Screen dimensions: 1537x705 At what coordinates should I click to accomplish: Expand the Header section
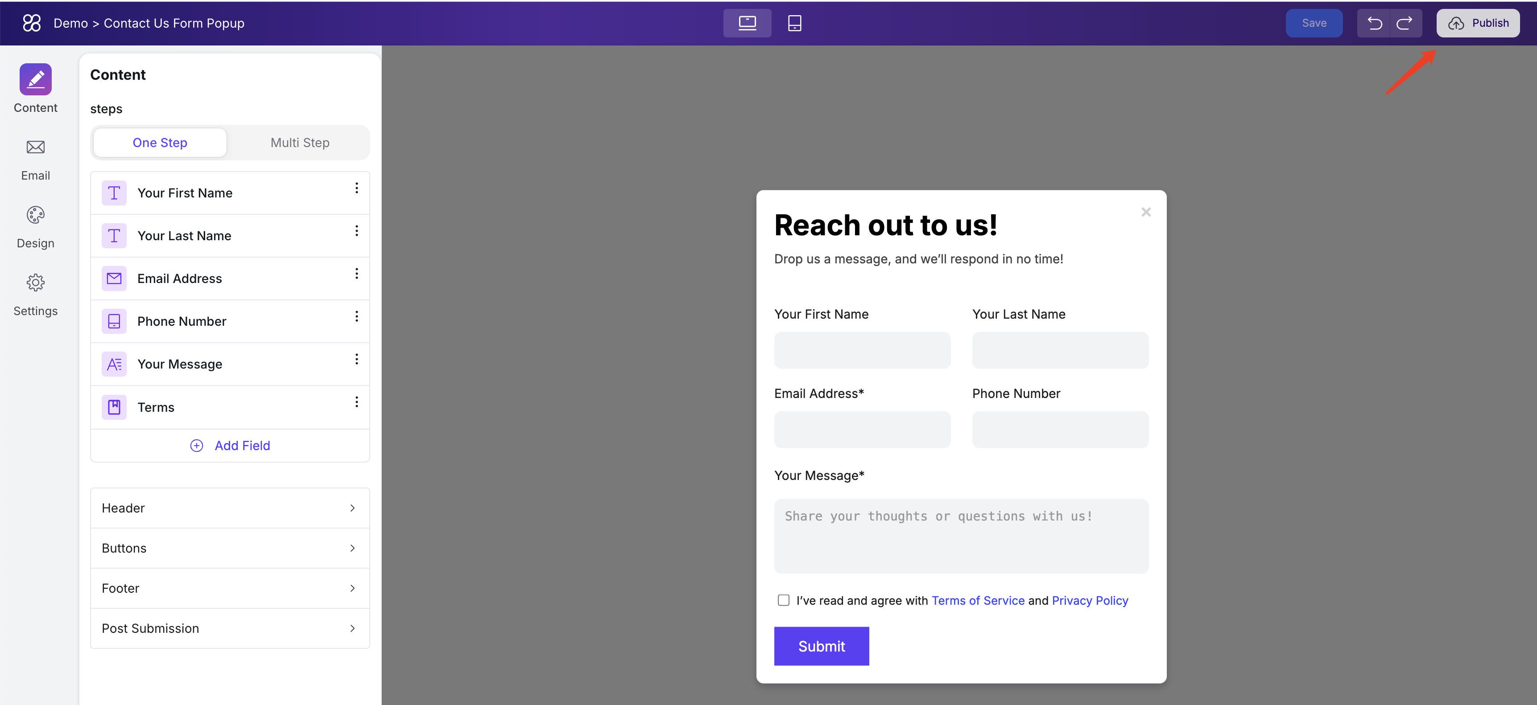(x=230, y=508)
